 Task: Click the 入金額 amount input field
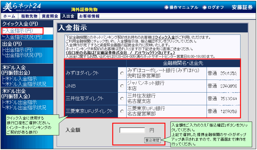[x=132, y=130]
